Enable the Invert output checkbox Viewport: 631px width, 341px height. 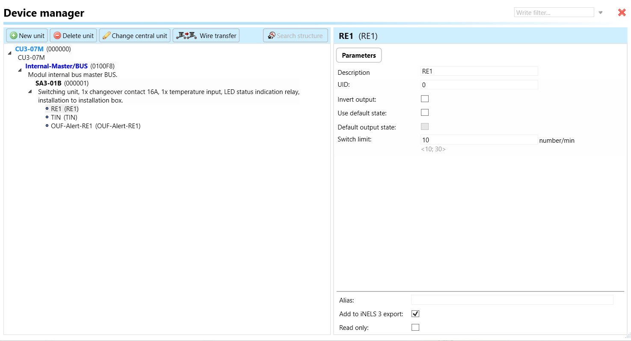pyautogui.click(x=425, y=99)
